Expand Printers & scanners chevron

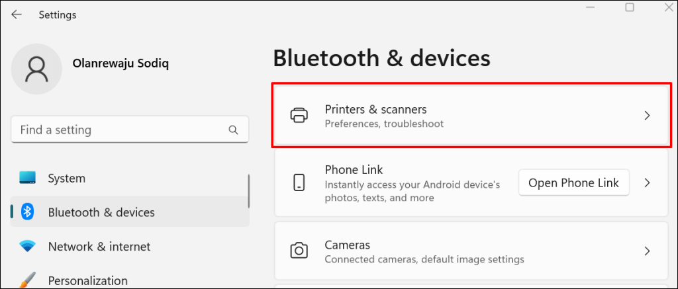648,116
